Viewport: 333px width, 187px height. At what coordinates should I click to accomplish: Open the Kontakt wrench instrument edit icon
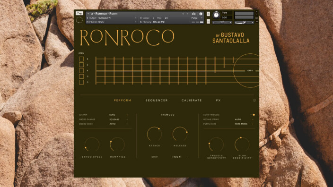tap(79, 13)
